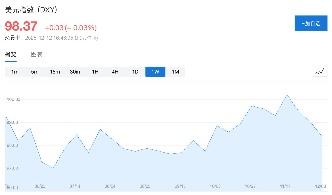Screen dimensions: 332x195
Task: Switch to the 1H timeframe
Action: pyautogui.click(x=95, y=72)
